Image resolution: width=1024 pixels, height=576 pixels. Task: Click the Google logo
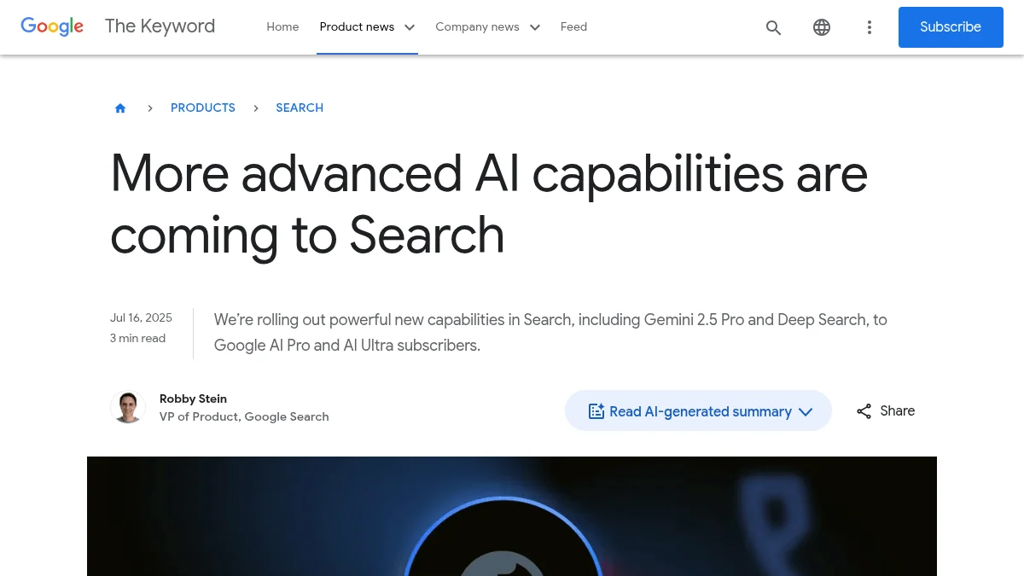coord(52,26)
